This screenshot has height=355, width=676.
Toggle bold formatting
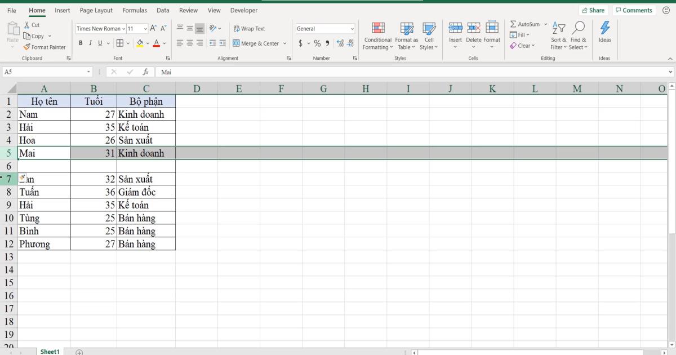[x=81, y=43]
